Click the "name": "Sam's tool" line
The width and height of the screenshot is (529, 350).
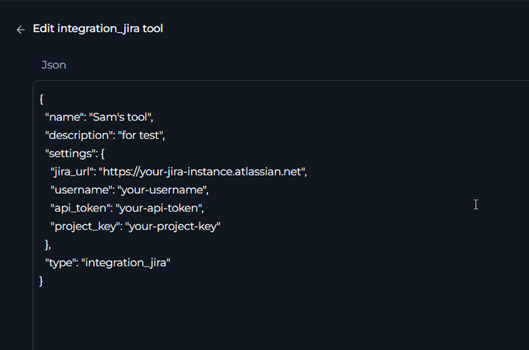(99, 117)
